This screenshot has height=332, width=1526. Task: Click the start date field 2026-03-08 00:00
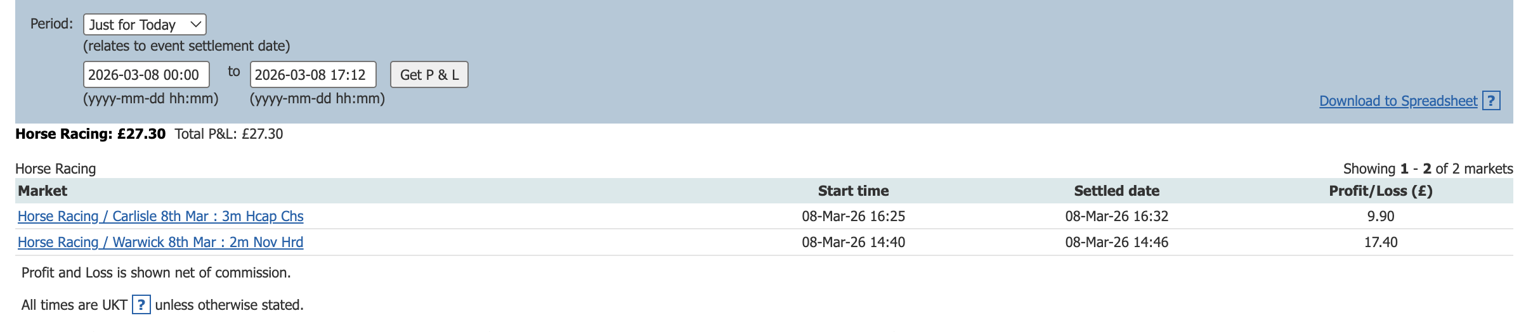point(146,75)
